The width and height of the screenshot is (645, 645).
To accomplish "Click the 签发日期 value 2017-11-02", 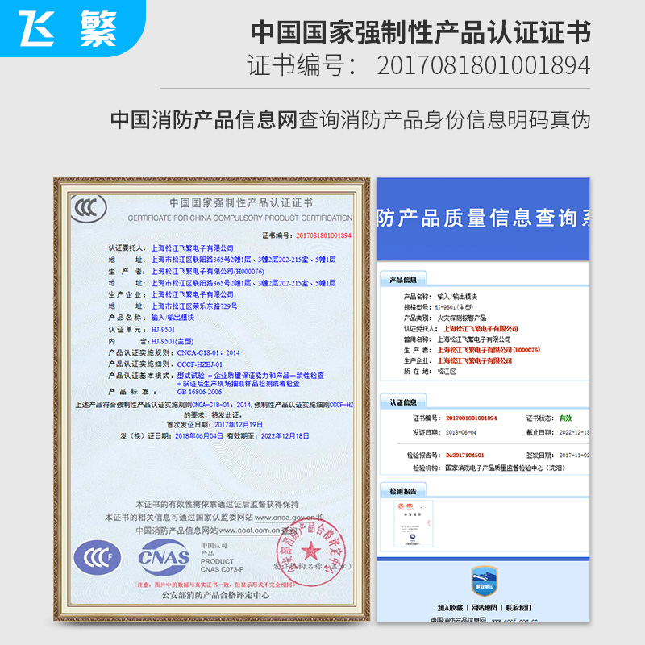I will (x=574, y=455).
